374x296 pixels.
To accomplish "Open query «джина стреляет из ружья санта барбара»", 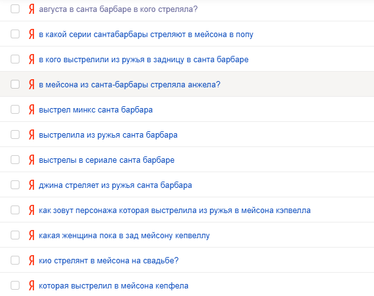I will tap(116, 185).
